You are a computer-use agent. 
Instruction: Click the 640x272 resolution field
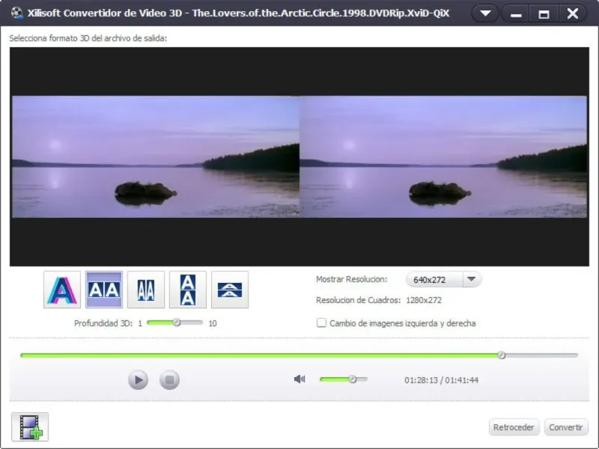434,279
